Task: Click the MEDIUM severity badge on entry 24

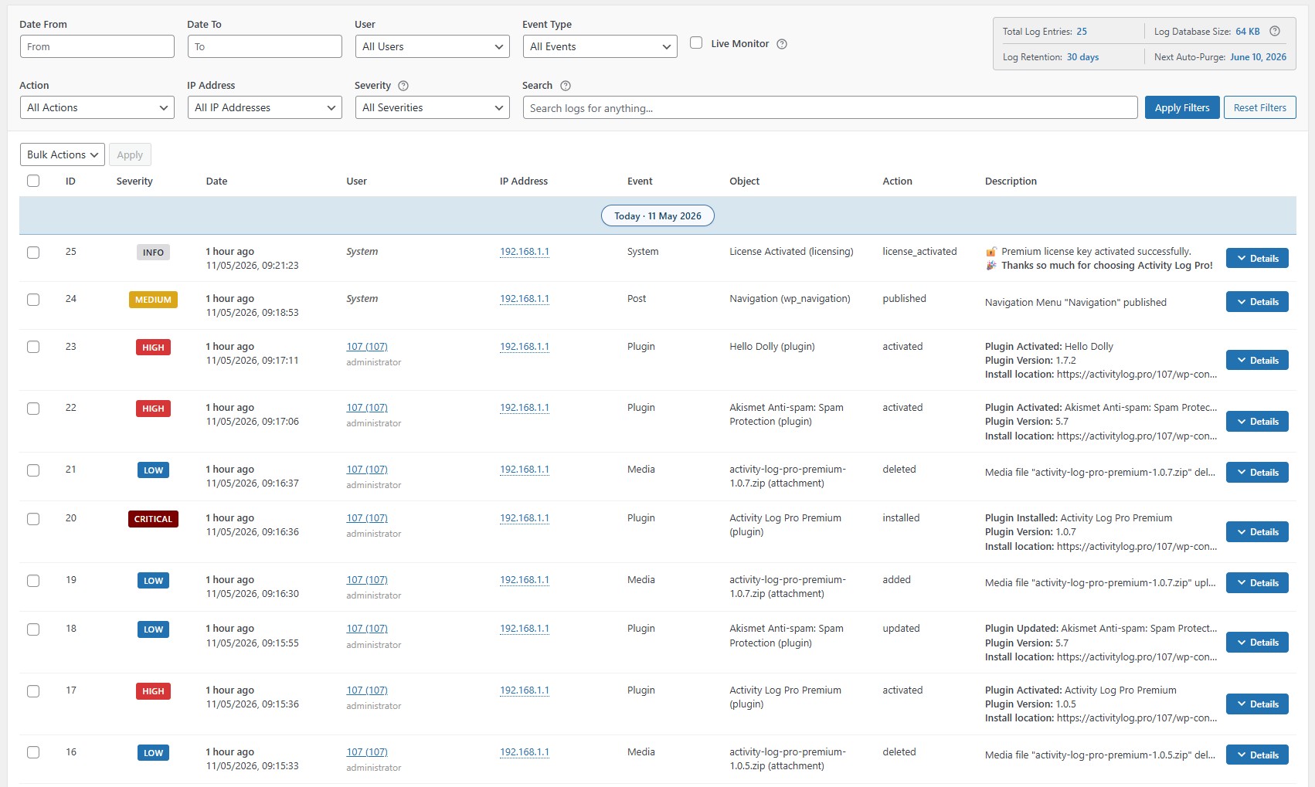Action: tap(153, 300)
